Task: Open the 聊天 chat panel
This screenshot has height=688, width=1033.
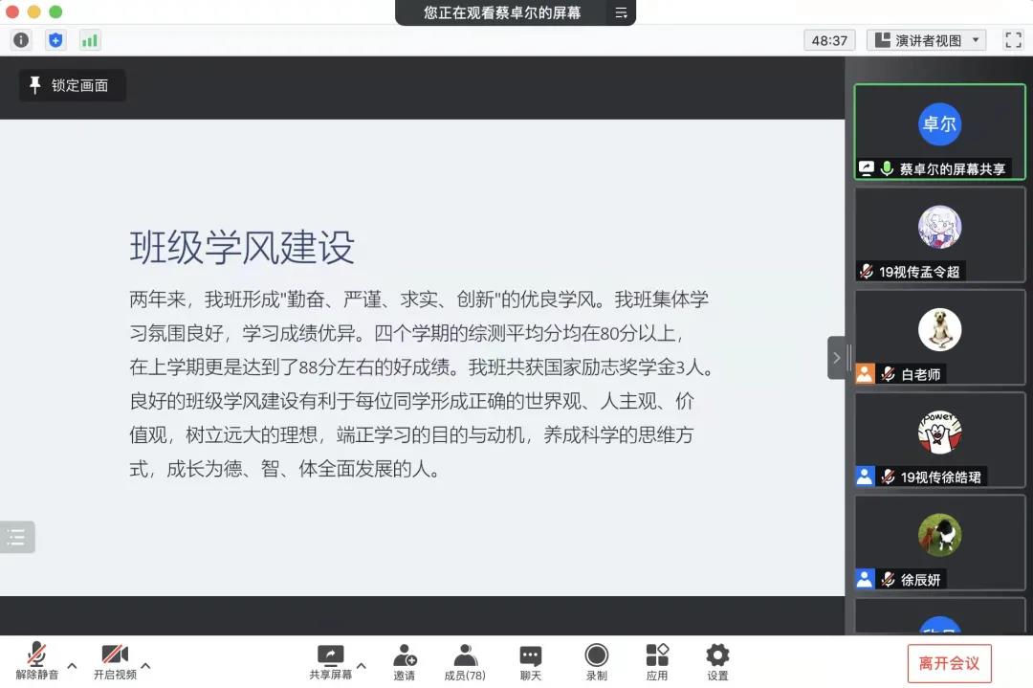Action: point(530,661)
